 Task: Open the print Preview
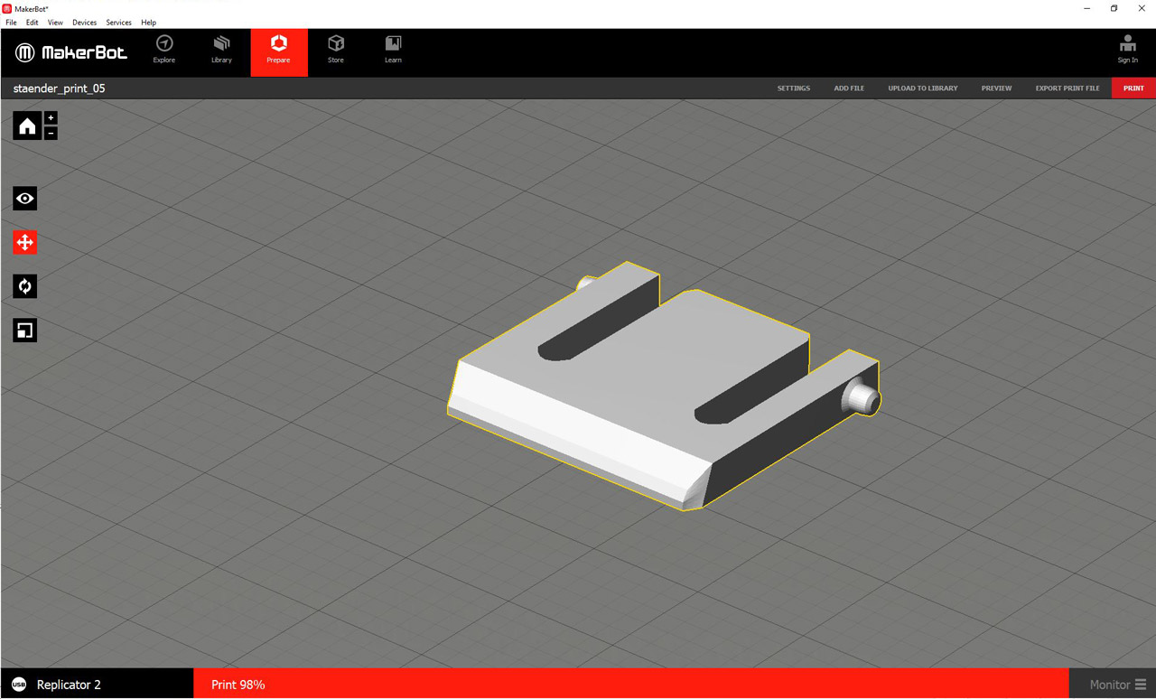click(x=996, y=89)
